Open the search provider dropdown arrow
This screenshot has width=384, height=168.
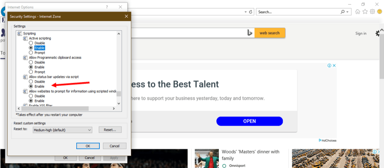click(348, 12)
